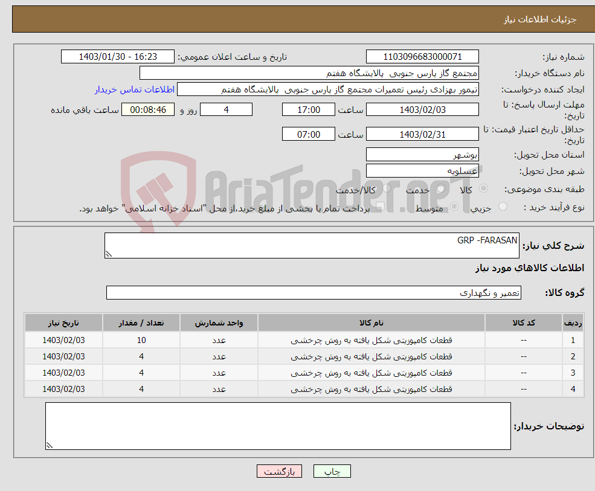Click the شماره نیاز label

(564, 57)
